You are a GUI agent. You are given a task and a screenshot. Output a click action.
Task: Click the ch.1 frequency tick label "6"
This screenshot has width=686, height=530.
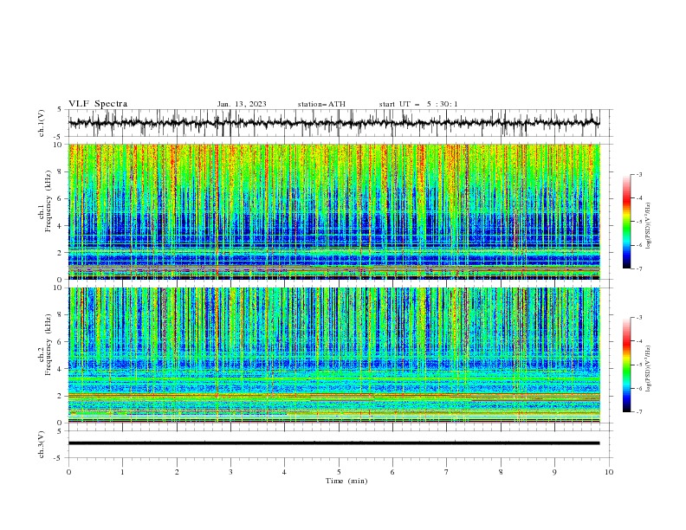(x=61, y=199)
